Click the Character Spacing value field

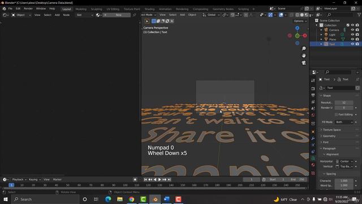(x=344, y=181)
